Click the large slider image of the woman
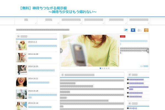 90,51
